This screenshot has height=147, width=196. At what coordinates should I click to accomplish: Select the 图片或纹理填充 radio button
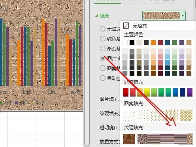[103, 58]
